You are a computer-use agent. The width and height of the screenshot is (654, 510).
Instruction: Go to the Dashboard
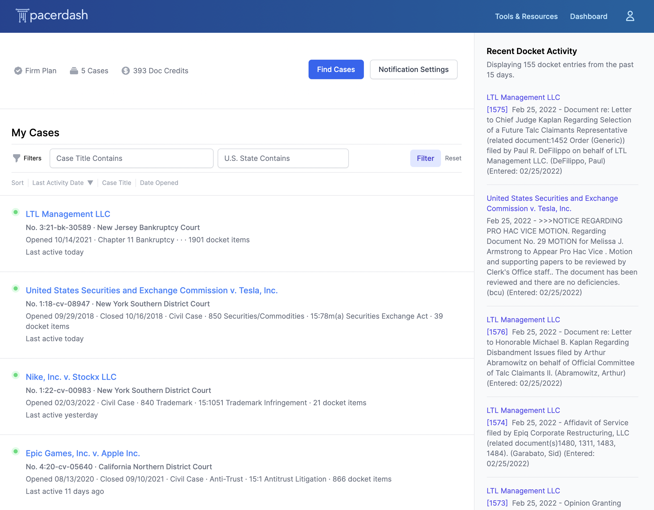click(x=588, y=16)
